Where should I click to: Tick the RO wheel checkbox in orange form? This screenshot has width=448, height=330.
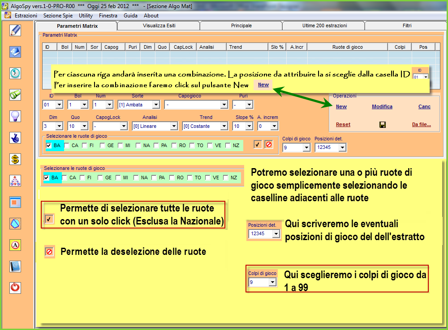(x=174, y=145)
